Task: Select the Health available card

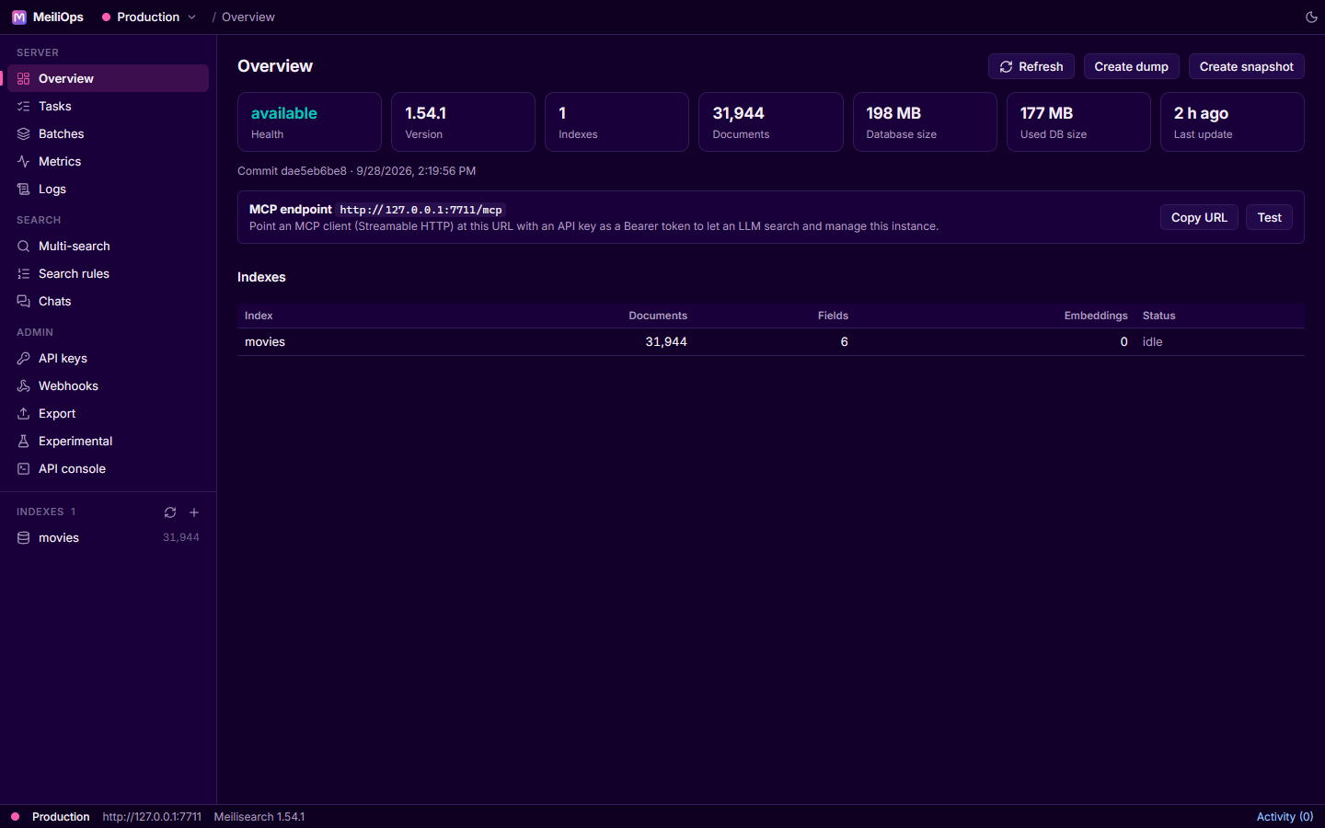Action: point(309,121)
